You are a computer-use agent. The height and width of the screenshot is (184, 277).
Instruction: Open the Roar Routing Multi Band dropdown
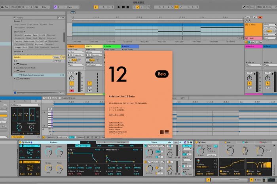(x=203, y=167)
